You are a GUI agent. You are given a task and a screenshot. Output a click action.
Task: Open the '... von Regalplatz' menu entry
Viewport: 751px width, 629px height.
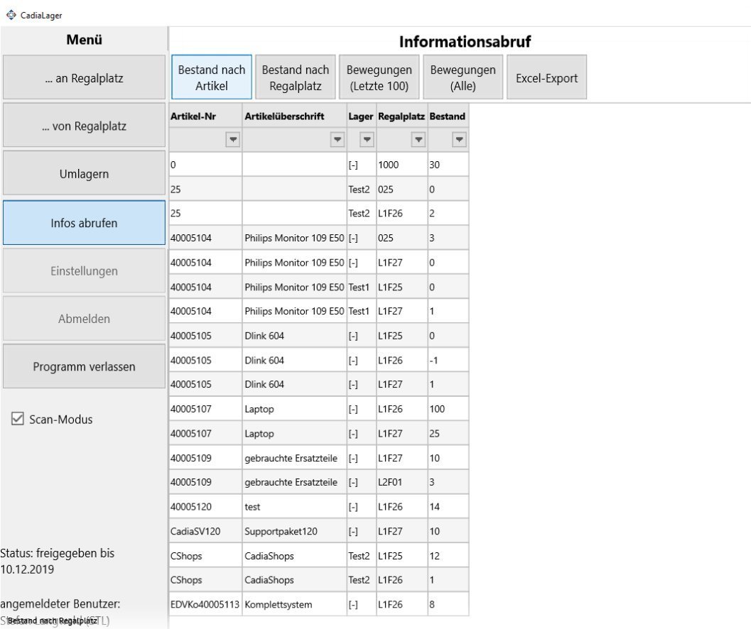(84, 126)
